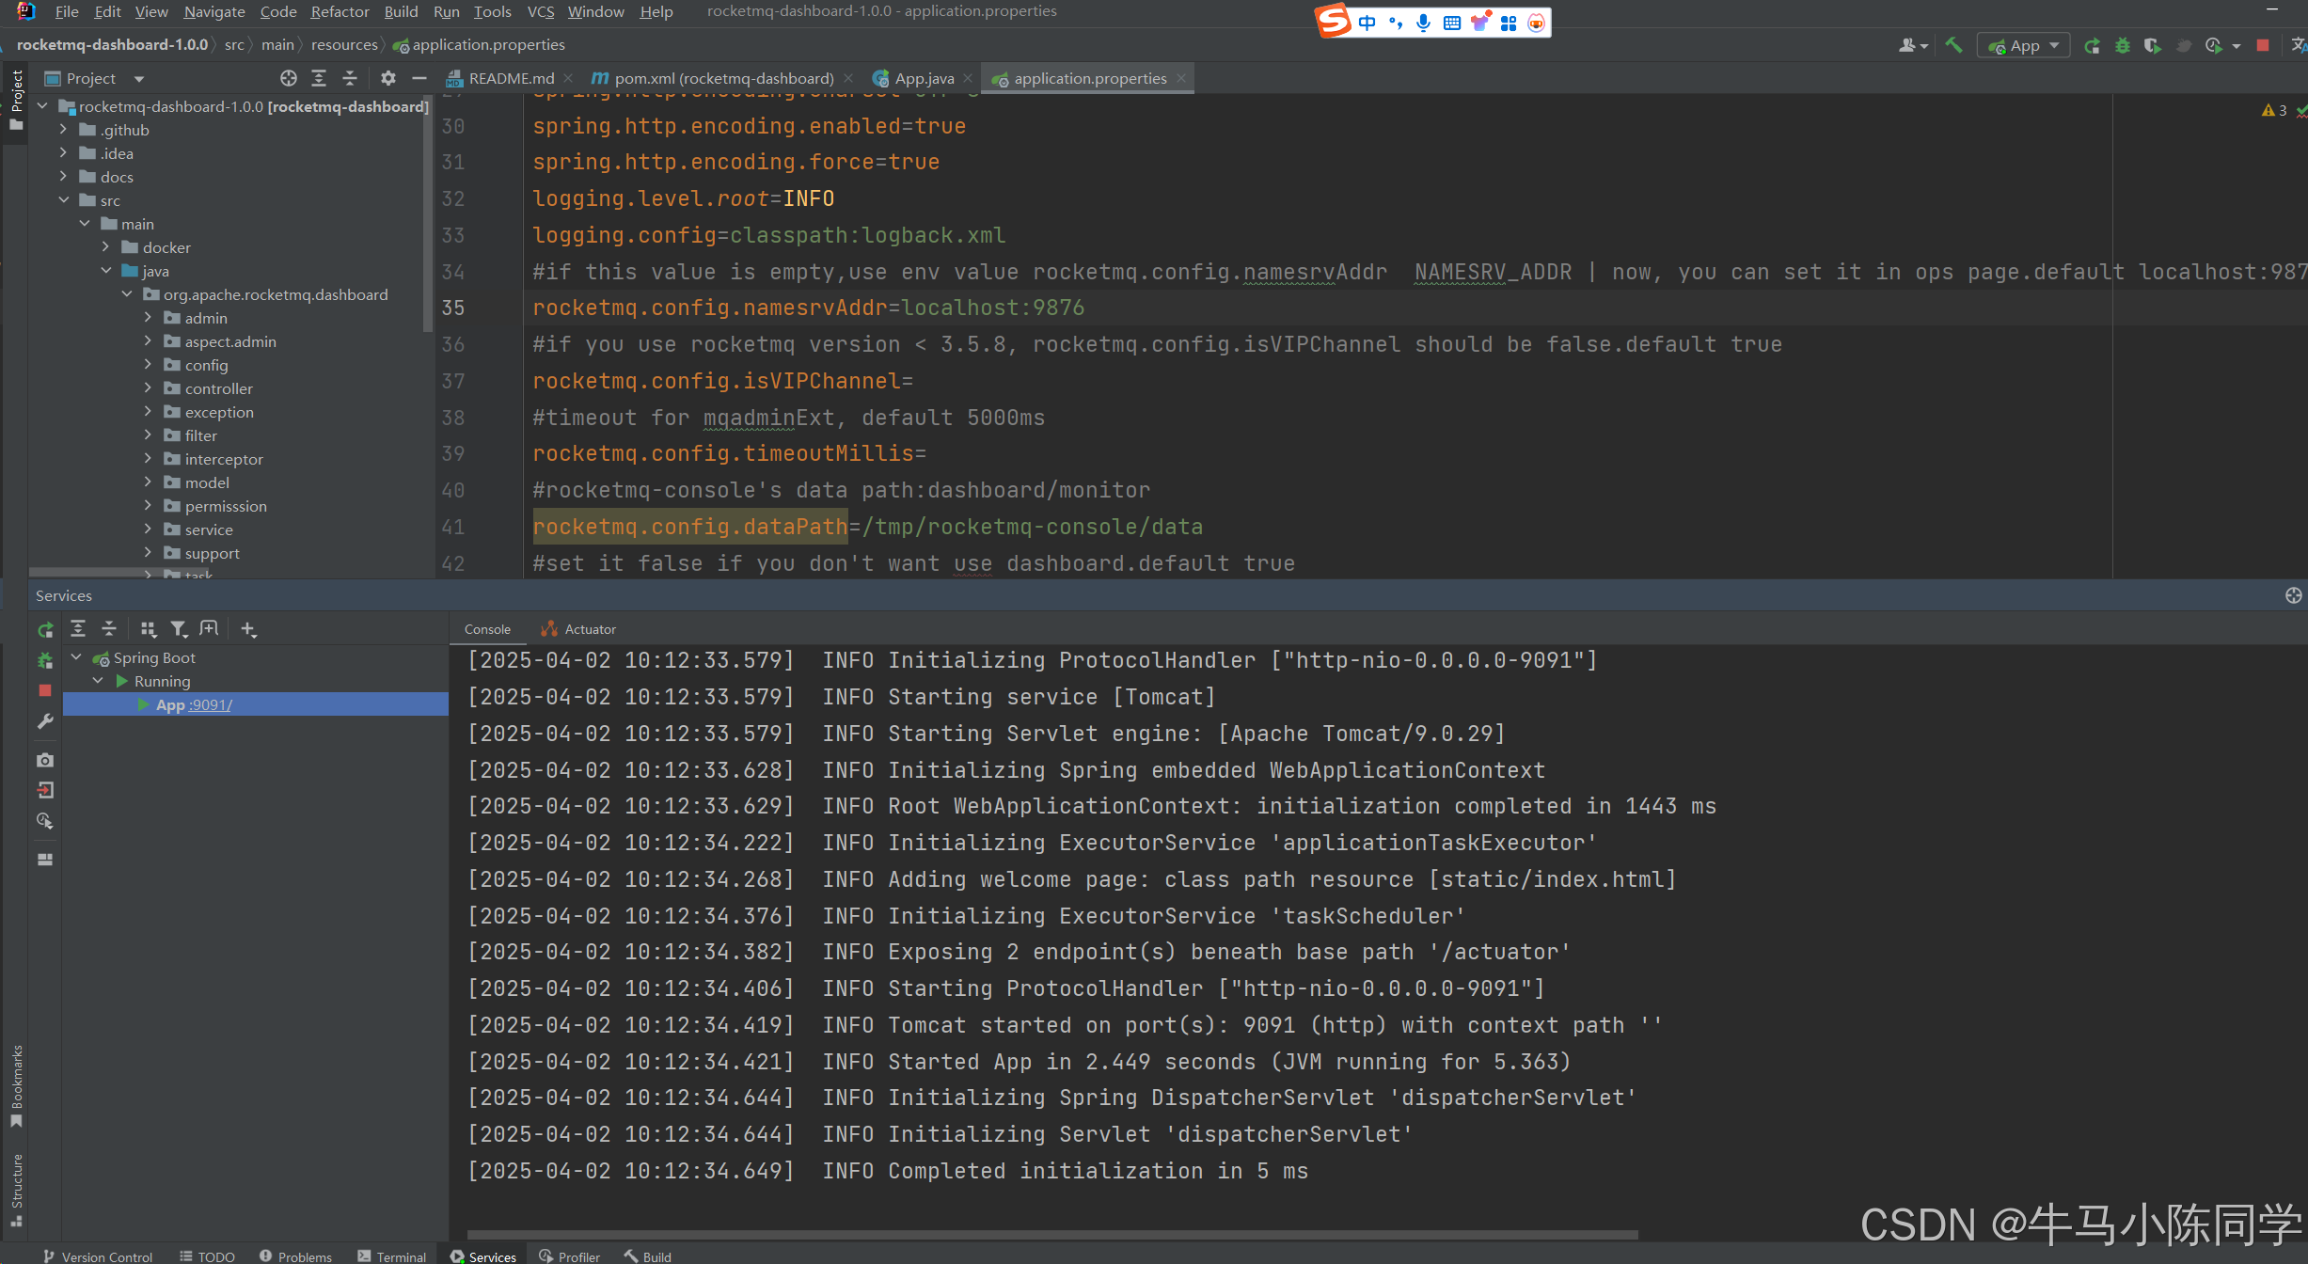Click the Build project hammer icon

(1953, 45)
